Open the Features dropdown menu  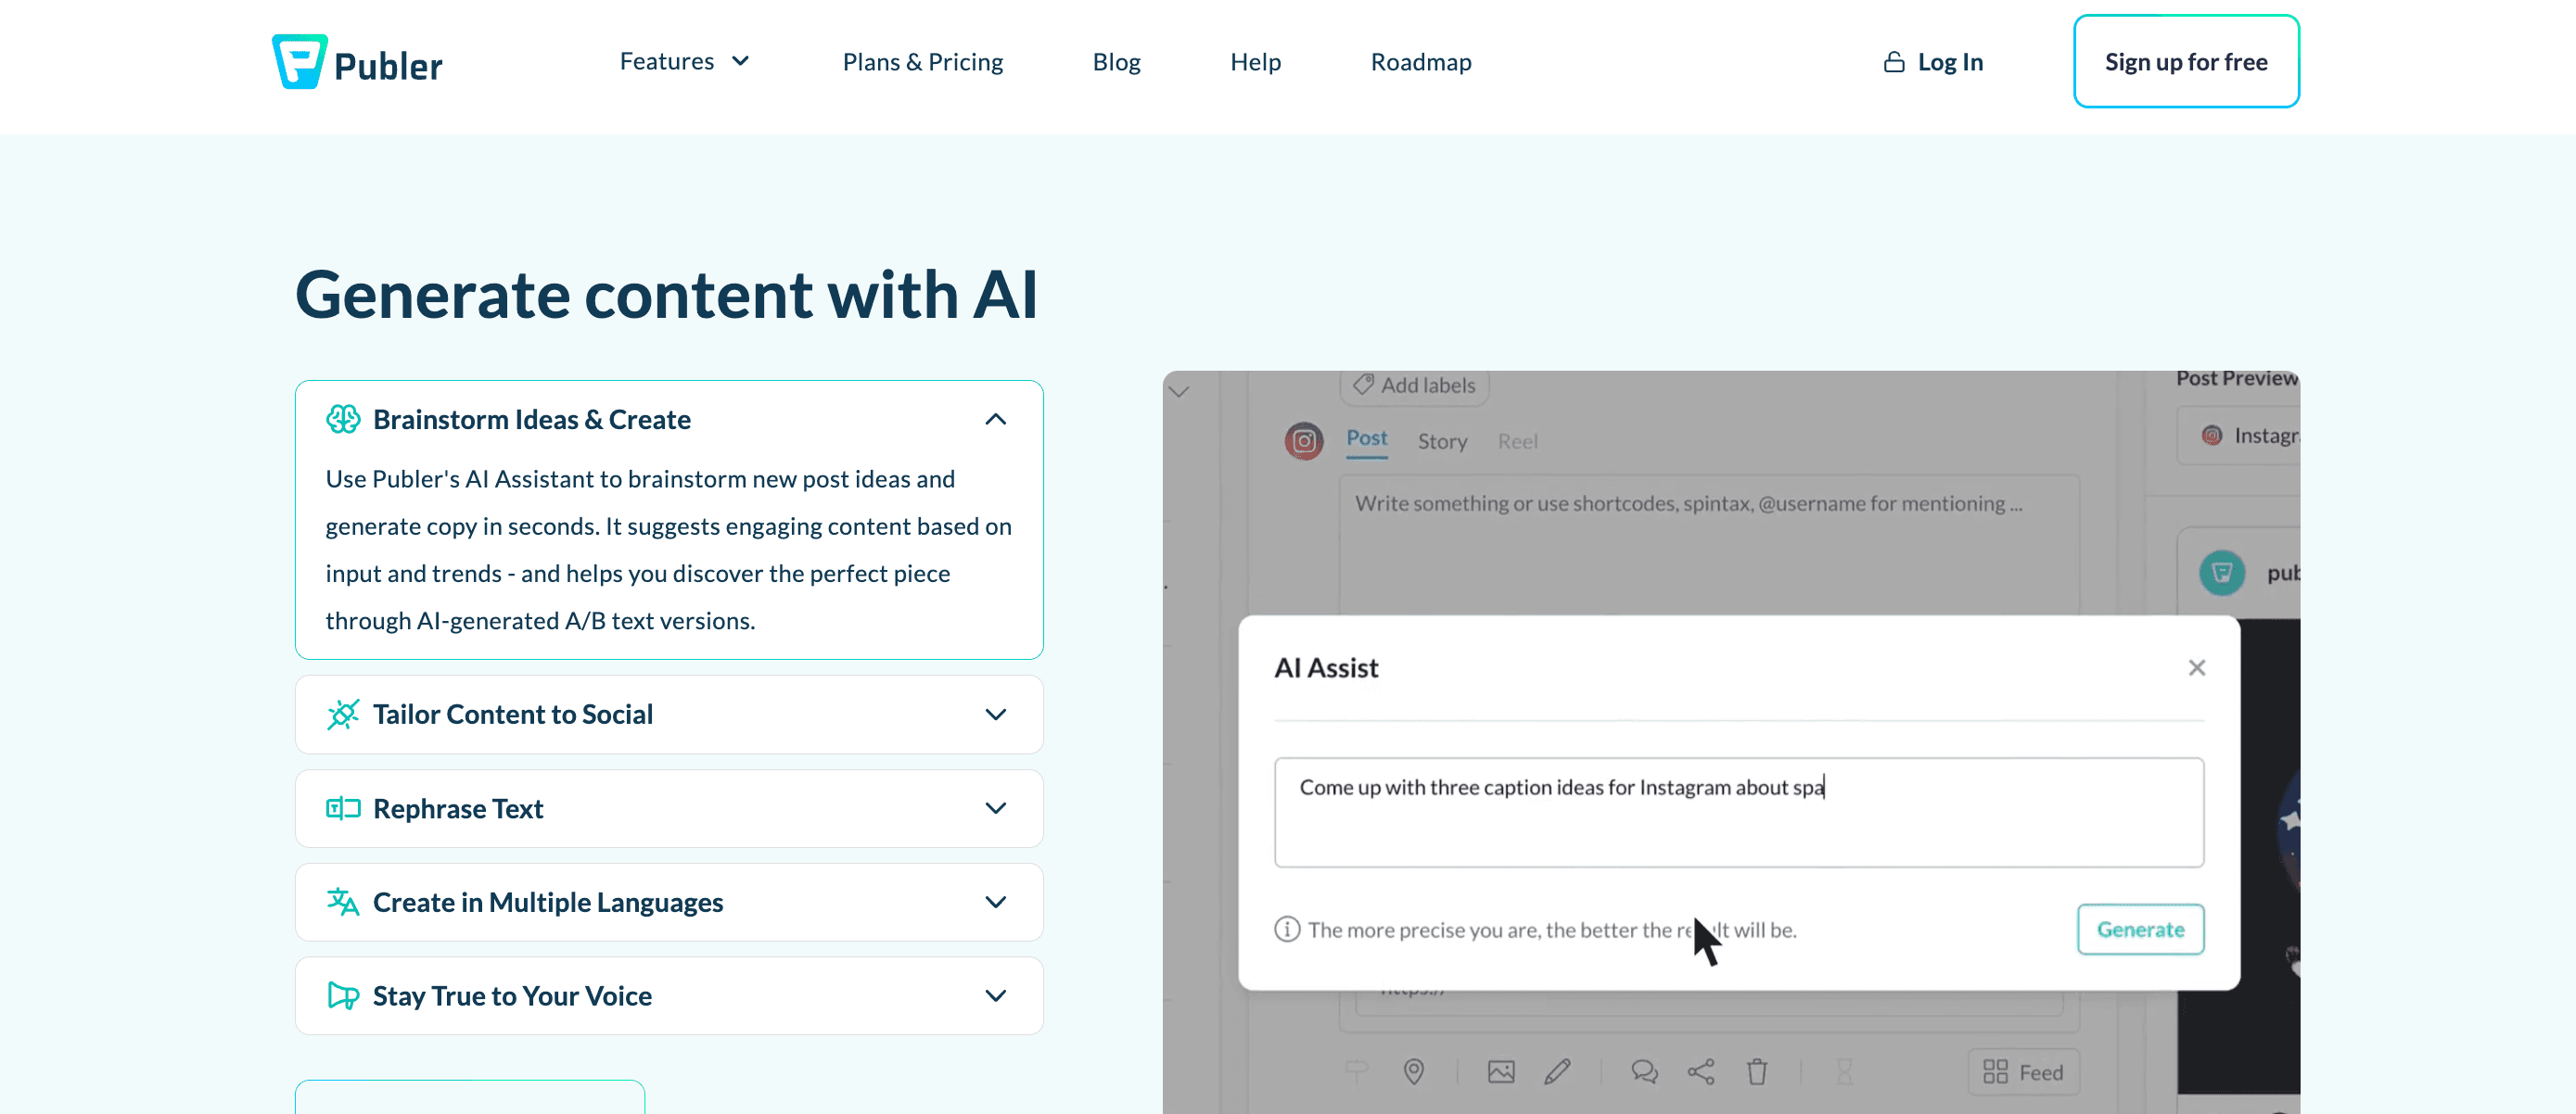tap(684, 61)
